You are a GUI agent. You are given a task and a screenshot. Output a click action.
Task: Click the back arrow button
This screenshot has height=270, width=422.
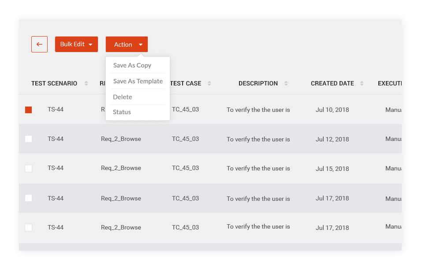pos(39,44)
